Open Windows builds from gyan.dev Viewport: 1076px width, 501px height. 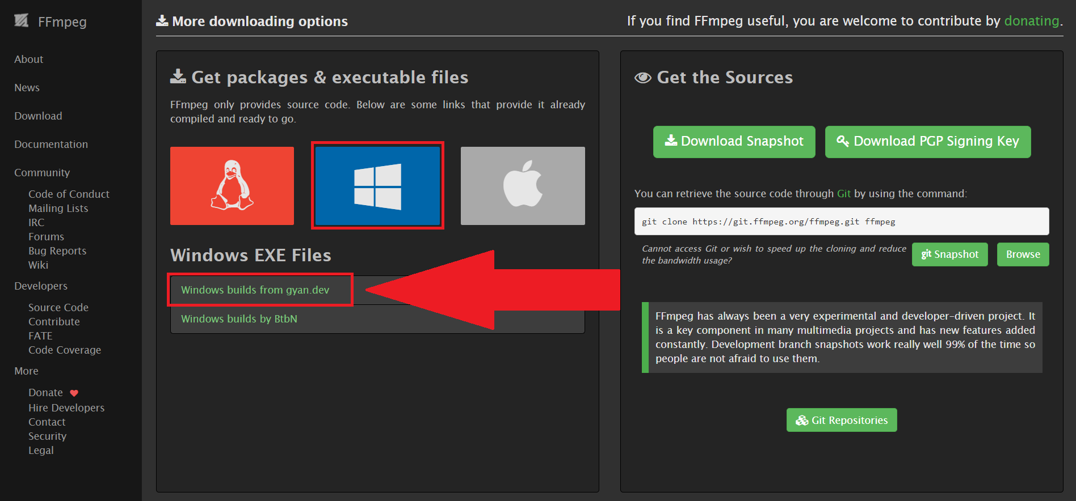click(x=255, y=290)
